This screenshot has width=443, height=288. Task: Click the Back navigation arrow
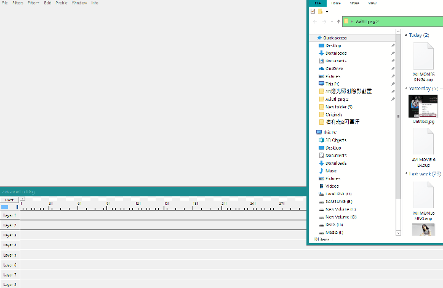pos(315,22)
